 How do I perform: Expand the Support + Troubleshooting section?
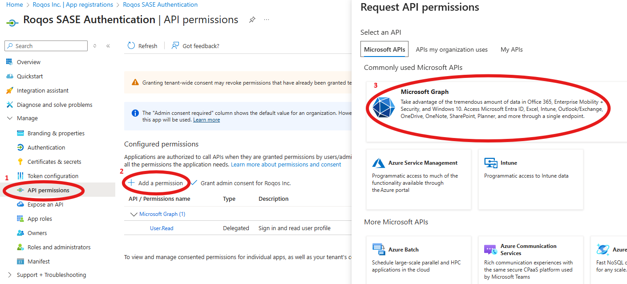(x=10, y=275)
